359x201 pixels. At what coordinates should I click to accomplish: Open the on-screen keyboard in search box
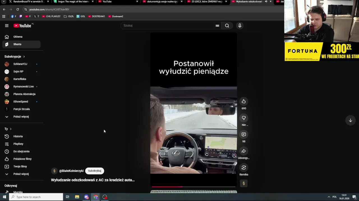(x=217, y=26)
